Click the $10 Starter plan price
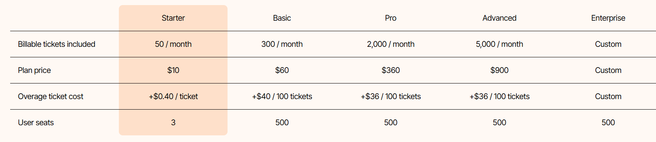The image size is (656, 142). coord(173,70)
